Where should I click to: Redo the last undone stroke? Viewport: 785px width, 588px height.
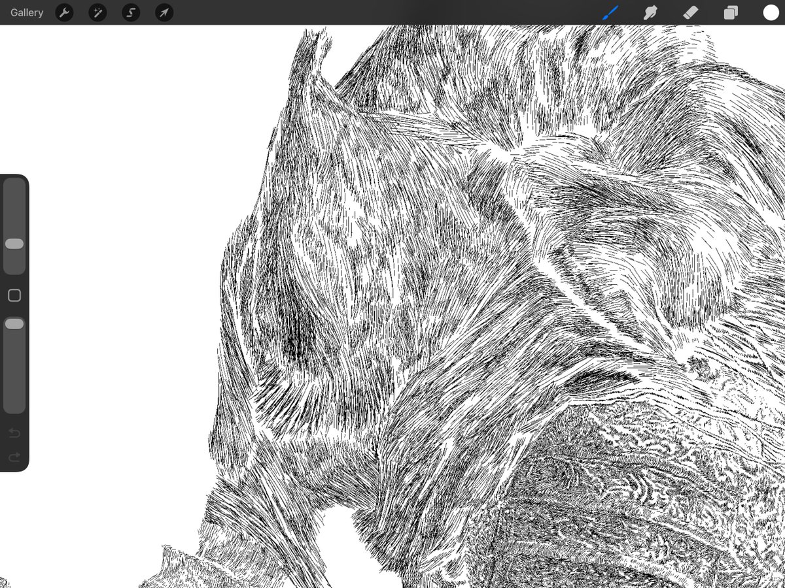coord(14,457)
